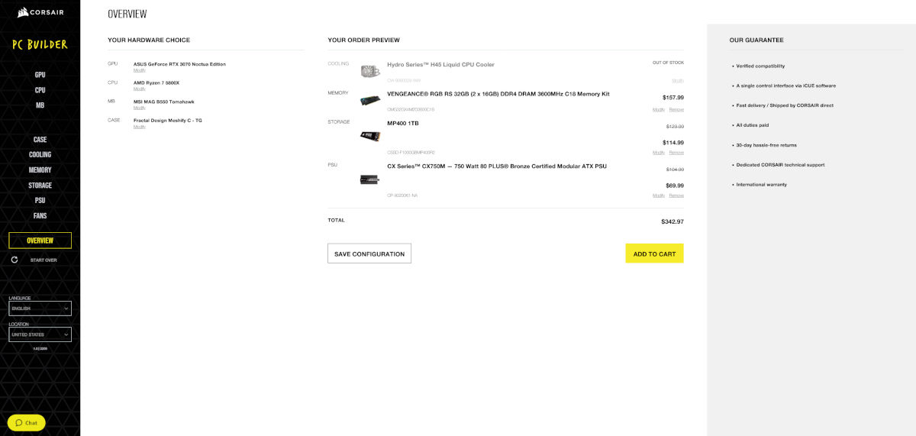Modify the AMD Ryzen CPU choice
Viewport: 916px width, 436px height.
[140, 89]
